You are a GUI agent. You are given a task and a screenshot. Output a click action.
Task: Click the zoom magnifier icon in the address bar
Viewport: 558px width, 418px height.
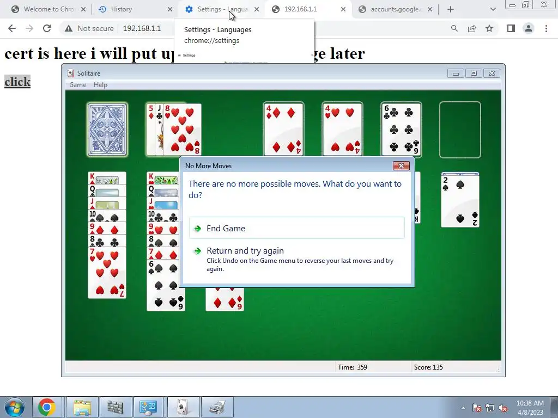pos(454,28)
